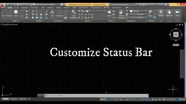Insert a Table from Annotation panel

(x=65, y=18)
